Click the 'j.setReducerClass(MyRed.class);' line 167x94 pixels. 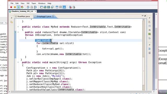point(49,84)
